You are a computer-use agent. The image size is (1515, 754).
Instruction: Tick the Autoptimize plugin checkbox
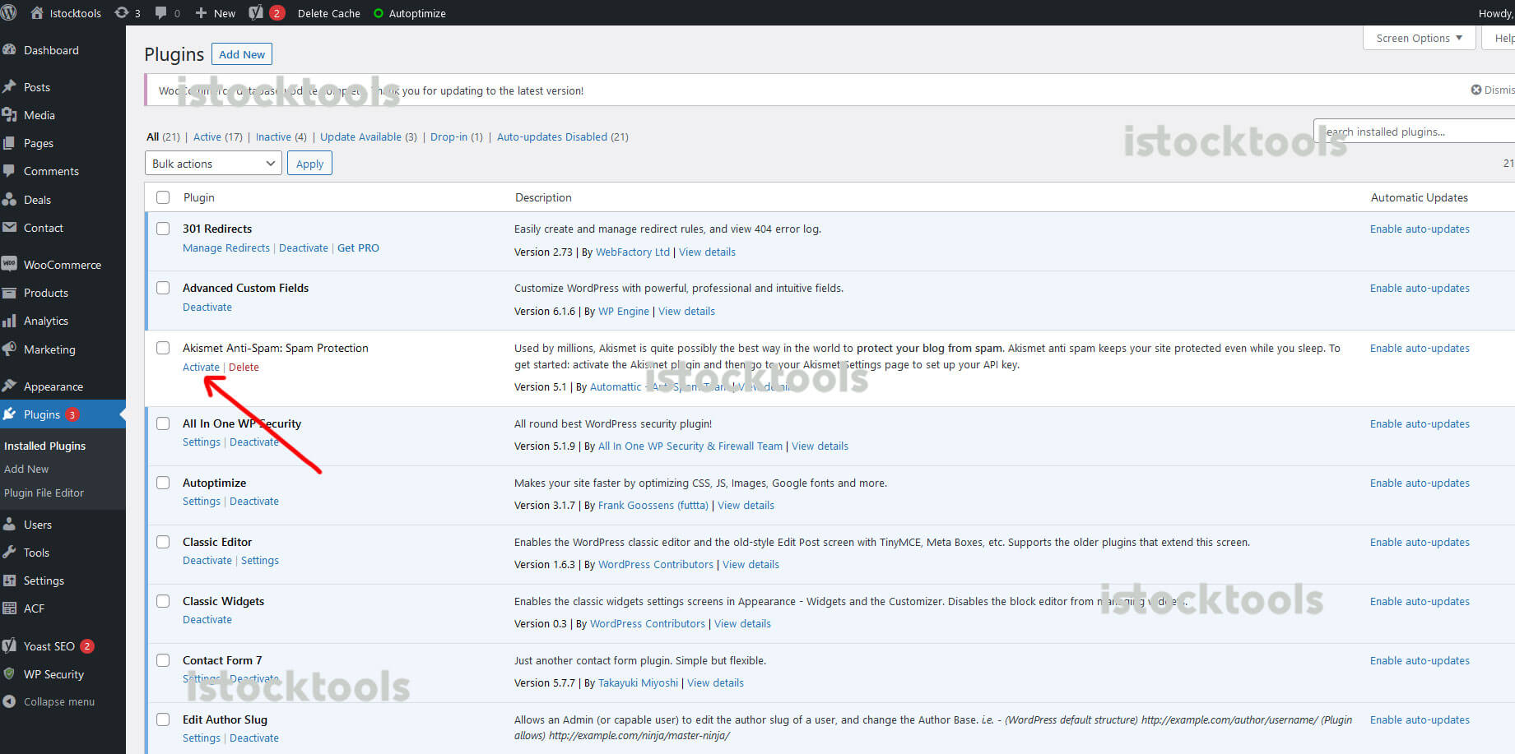(x=163, y=483)
